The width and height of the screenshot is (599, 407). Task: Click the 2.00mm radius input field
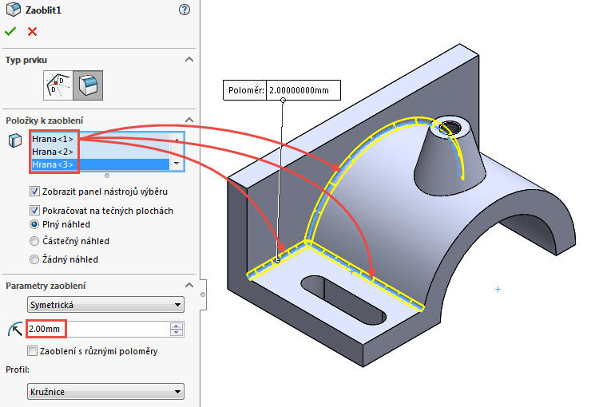[x=98, y=329]
